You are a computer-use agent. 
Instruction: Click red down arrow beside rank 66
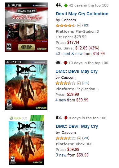(x=65, y=63)
